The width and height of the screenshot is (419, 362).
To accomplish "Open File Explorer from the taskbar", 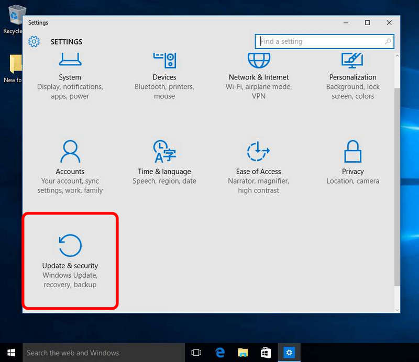I will pyautogui.click(x=242, y=353).
